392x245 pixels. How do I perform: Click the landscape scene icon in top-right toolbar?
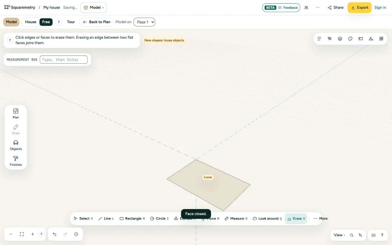[x=371, y=39]
